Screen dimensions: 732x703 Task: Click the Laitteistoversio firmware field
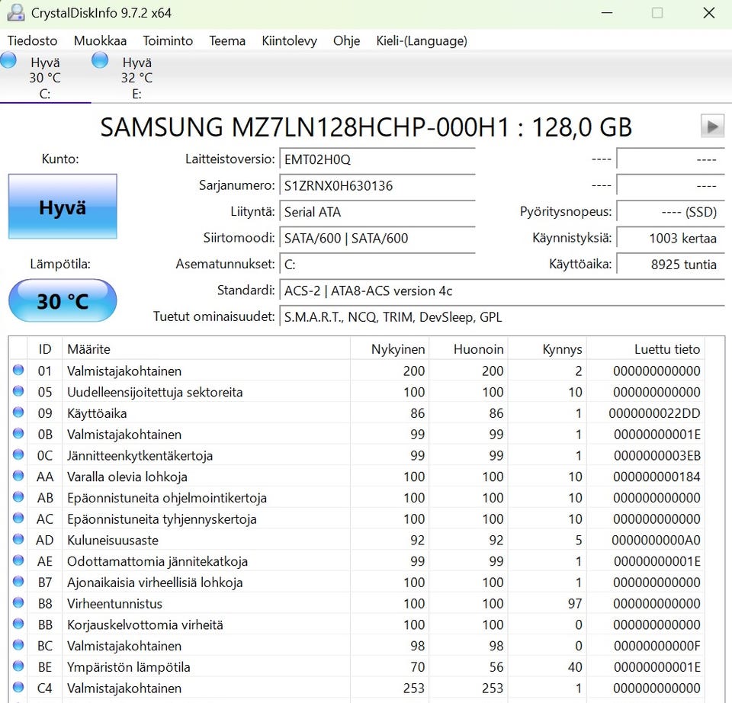click(x=377, y=159)
